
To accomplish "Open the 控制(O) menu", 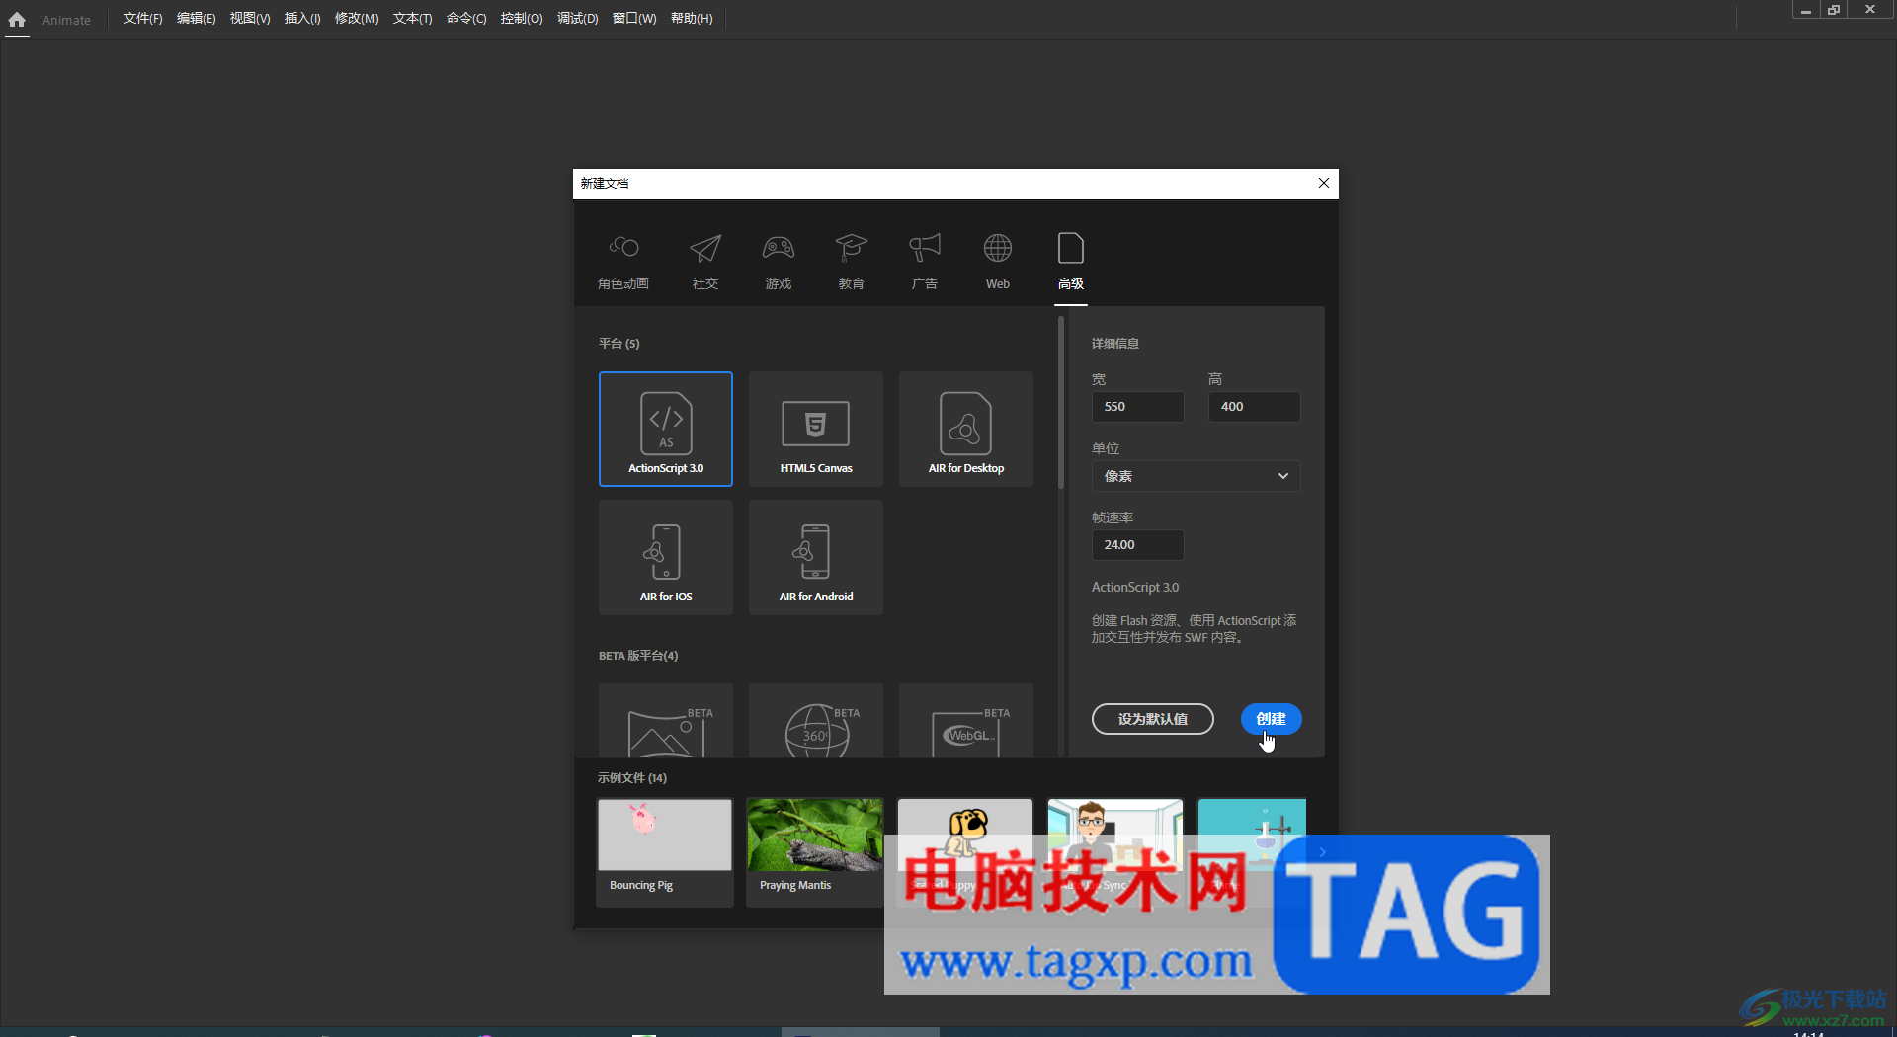I will pyautogui.click(x=522, y=19).
